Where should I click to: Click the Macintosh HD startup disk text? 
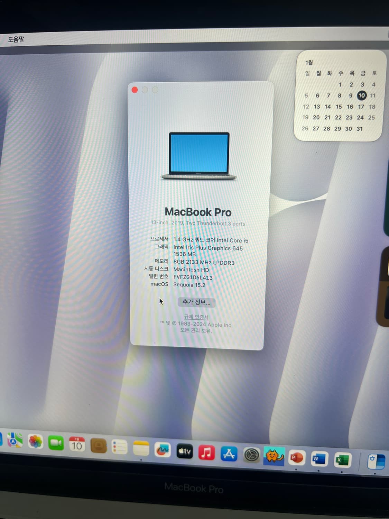click(191, 270)
